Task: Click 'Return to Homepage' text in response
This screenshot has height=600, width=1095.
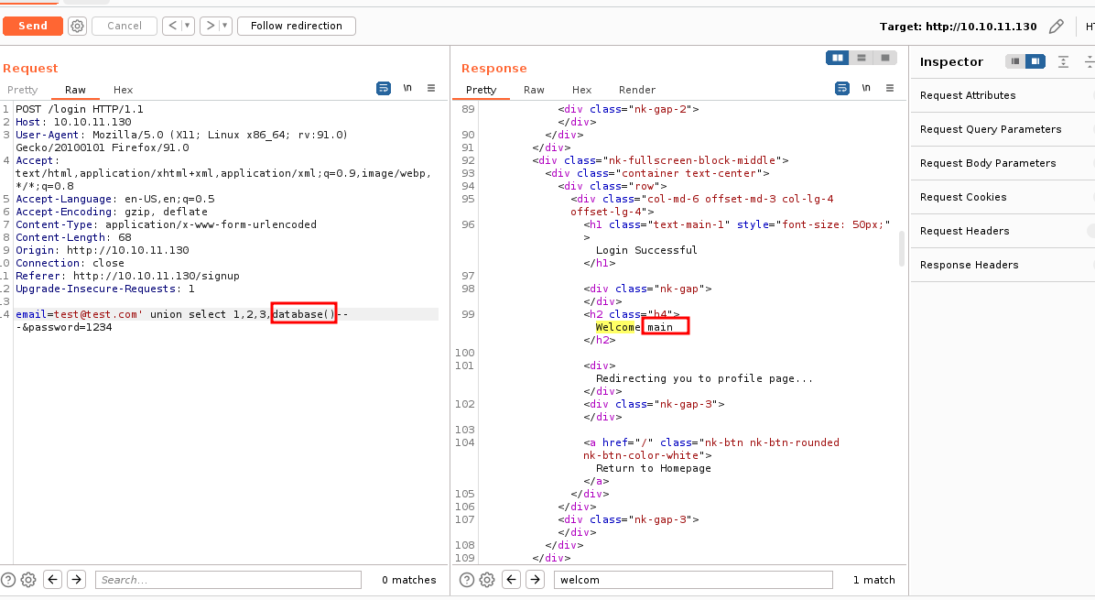Action: pos(653,469)
